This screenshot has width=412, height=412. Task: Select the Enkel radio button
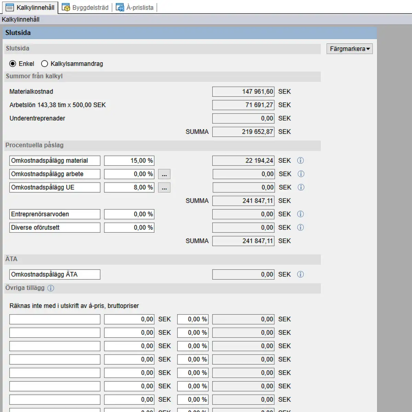click(13, 64)
